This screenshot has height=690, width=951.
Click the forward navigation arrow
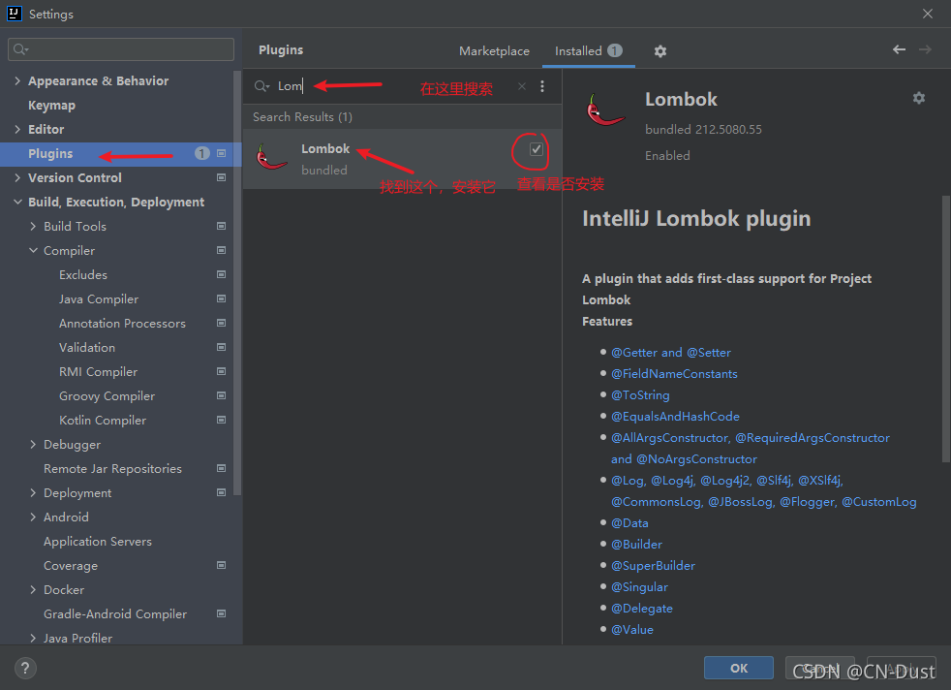[x=925, y=49]
